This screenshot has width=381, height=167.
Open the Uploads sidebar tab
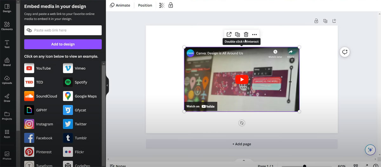pos(7,80)
